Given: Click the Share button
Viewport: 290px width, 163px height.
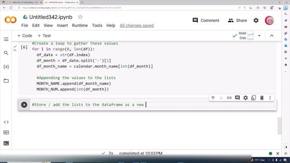Looking at the screenshot, I should [237, 20].
